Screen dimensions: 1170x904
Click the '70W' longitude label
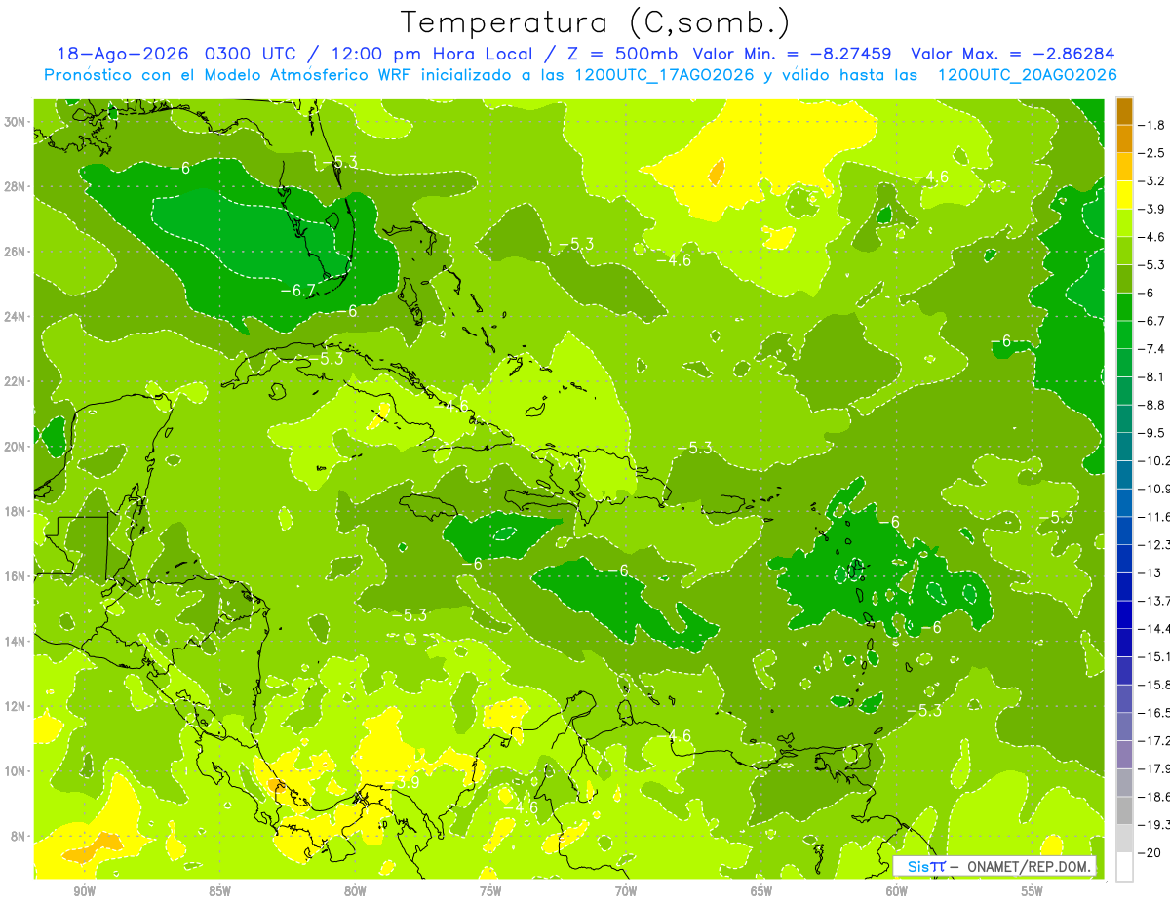point(626,891)
